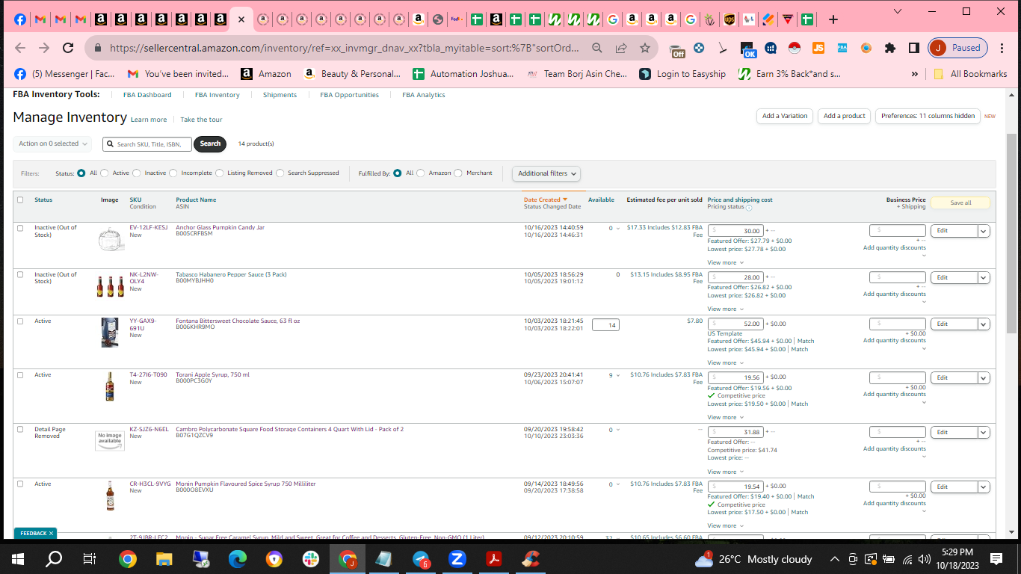Open the FBA Dashboard tab
1021x574 pixels.
(x=147, y=95)
